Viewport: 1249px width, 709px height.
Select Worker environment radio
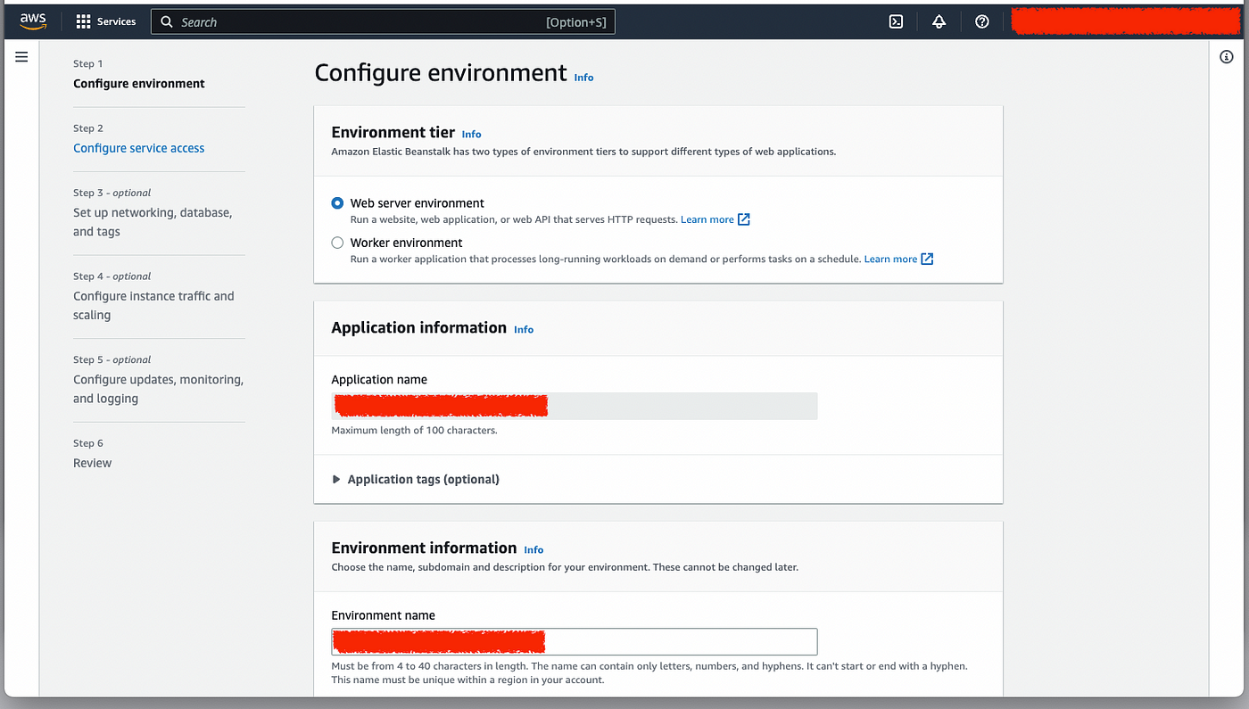337,243
